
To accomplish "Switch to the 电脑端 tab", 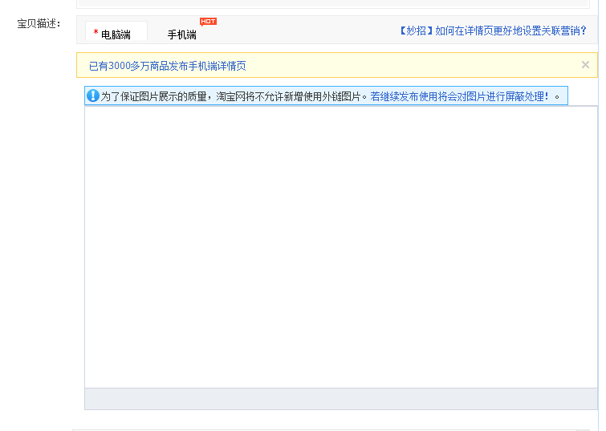I will (x=116, y=34).
